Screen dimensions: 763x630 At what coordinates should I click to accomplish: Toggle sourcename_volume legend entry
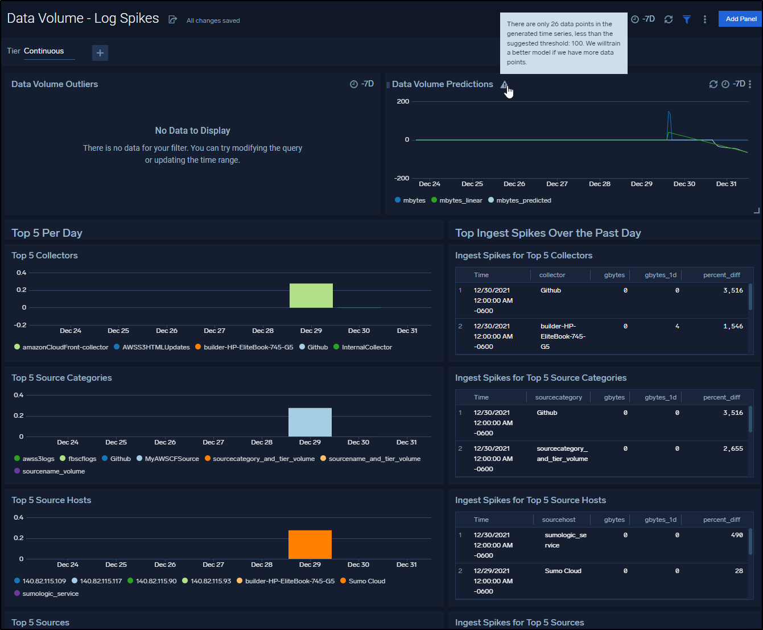50,471
